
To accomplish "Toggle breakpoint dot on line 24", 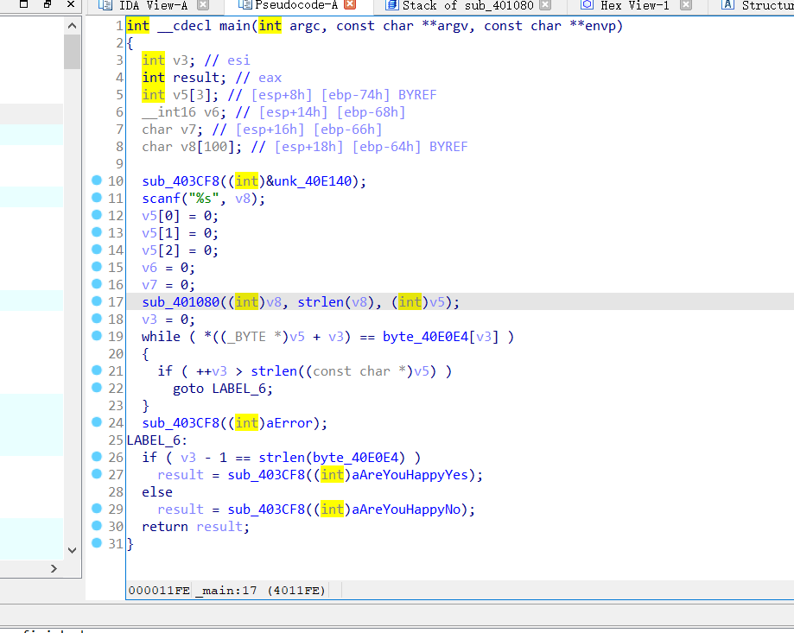I will tap(97, 422).
